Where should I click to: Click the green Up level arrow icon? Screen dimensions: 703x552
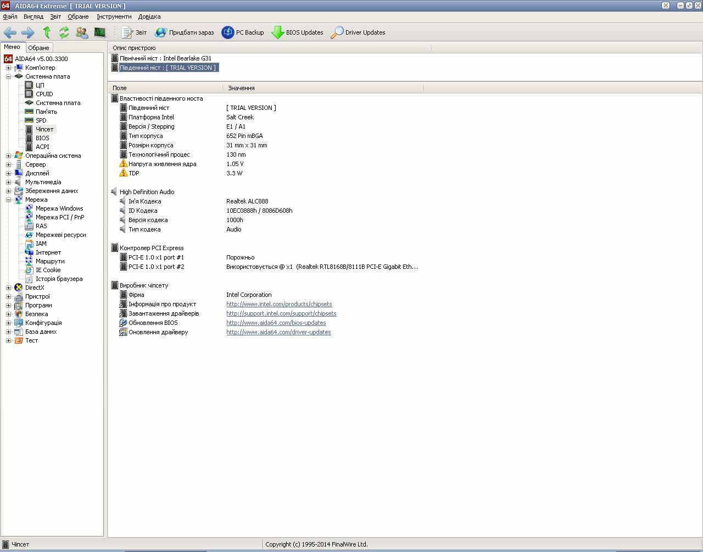pos(47,32)
